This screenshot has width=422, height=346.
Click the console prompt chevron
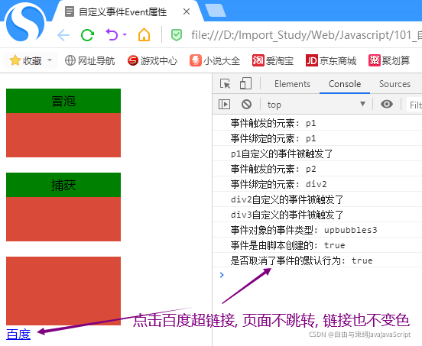(x=222, y=275)
